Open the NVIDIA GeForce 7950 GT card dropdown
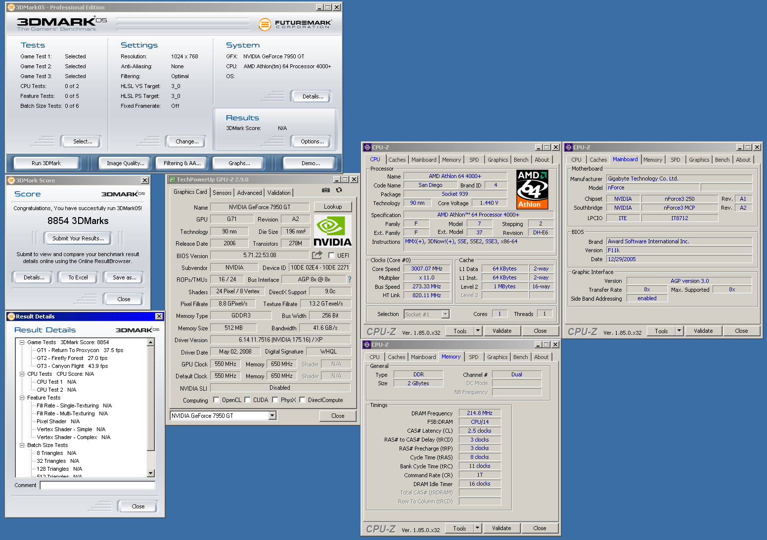The height and width of the screenshot is (540, 767). point(272,416)
